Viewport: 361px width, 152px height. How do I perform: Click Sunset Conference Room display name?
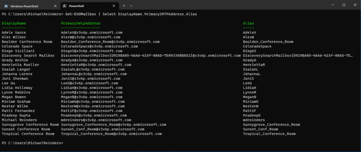26,129
